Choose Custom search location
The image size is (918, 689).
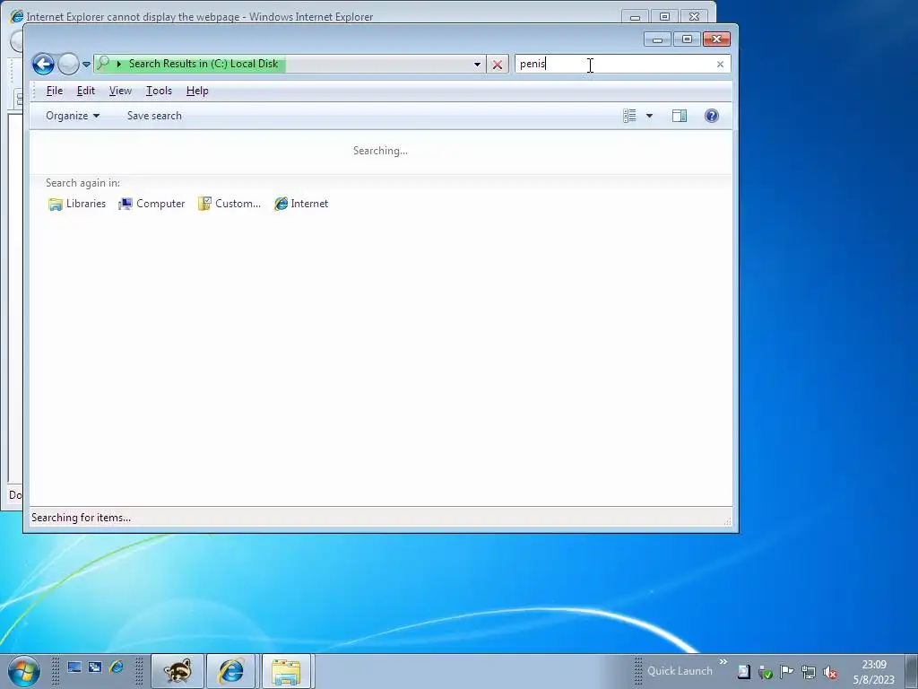[229, 204]
